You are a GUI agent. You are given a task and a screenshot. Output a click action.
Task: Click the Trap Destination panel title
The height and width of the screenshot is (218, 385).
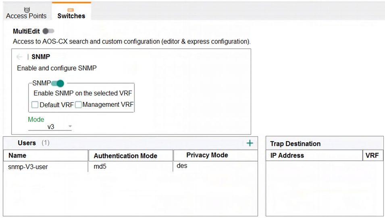pyautogui.click(x=296, y=143)
